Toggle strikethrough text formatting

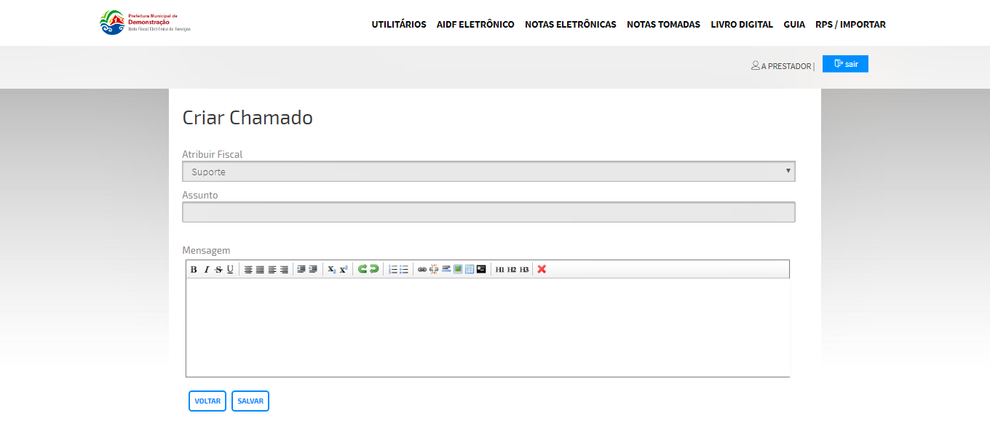(218, 270)
